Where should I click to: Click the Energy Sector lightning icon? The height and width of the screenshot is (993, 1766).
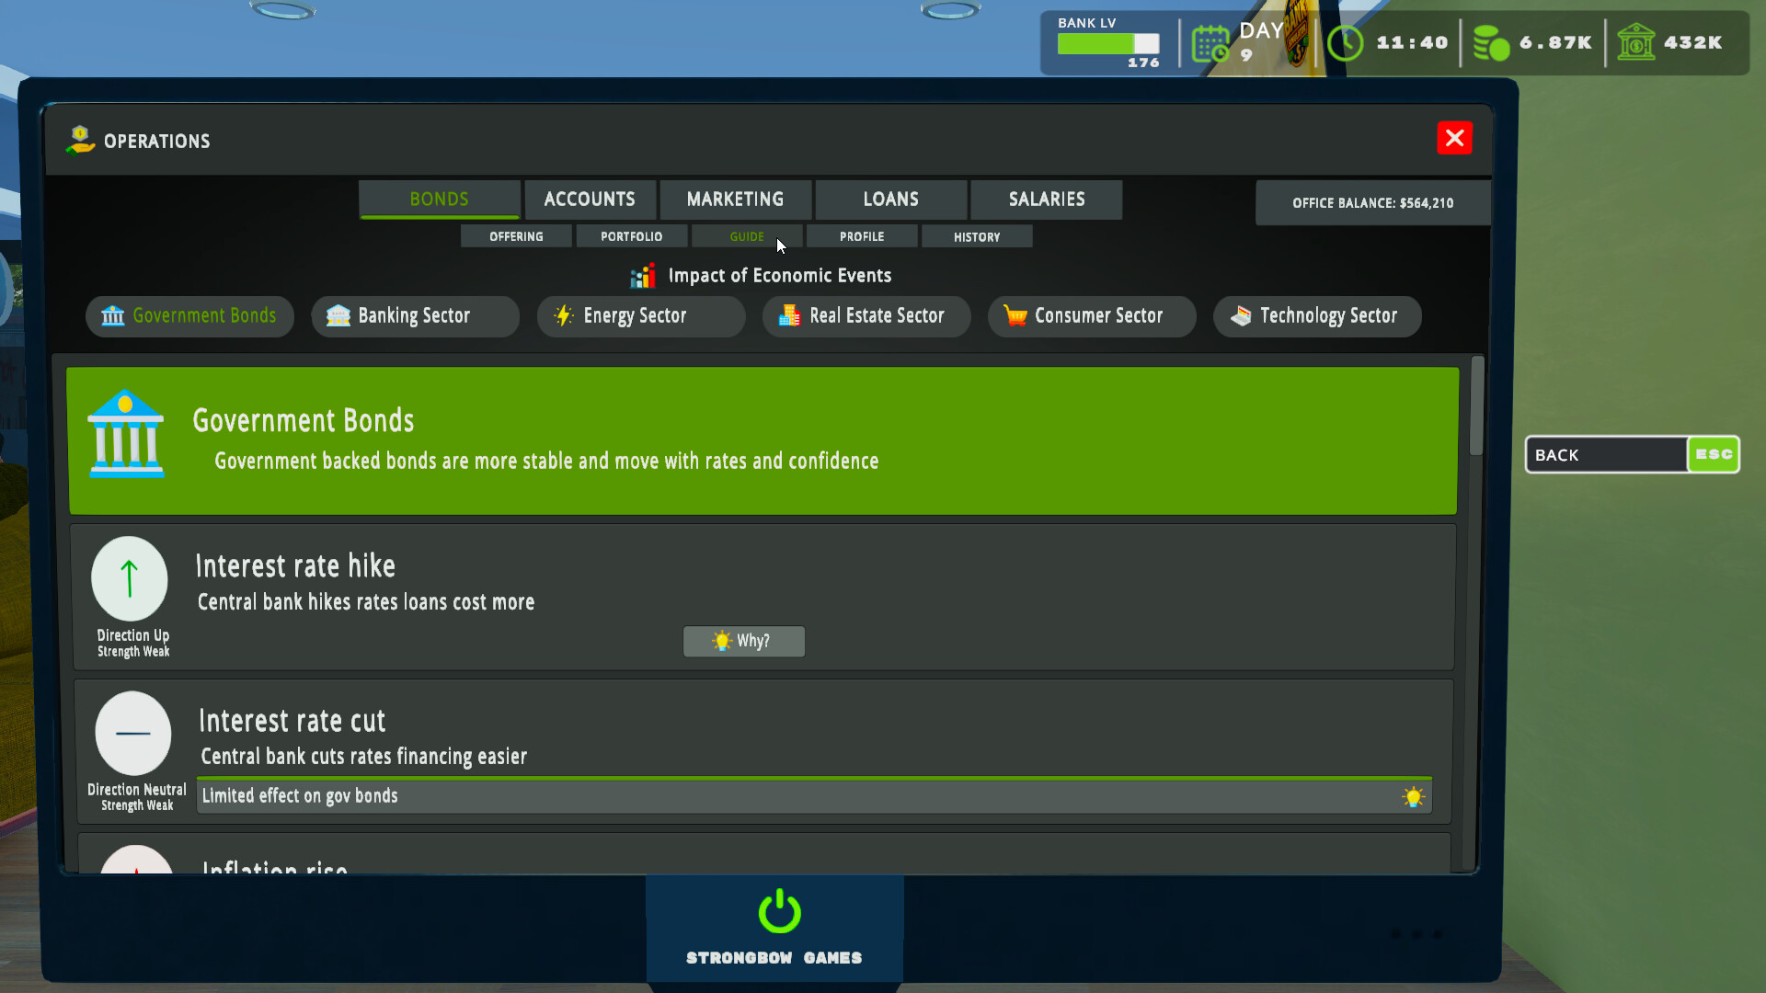pyautogui.click(x=563, y=316)
